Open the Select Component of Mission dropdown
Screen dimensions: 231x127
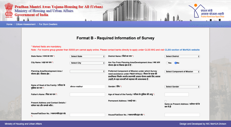182,72
